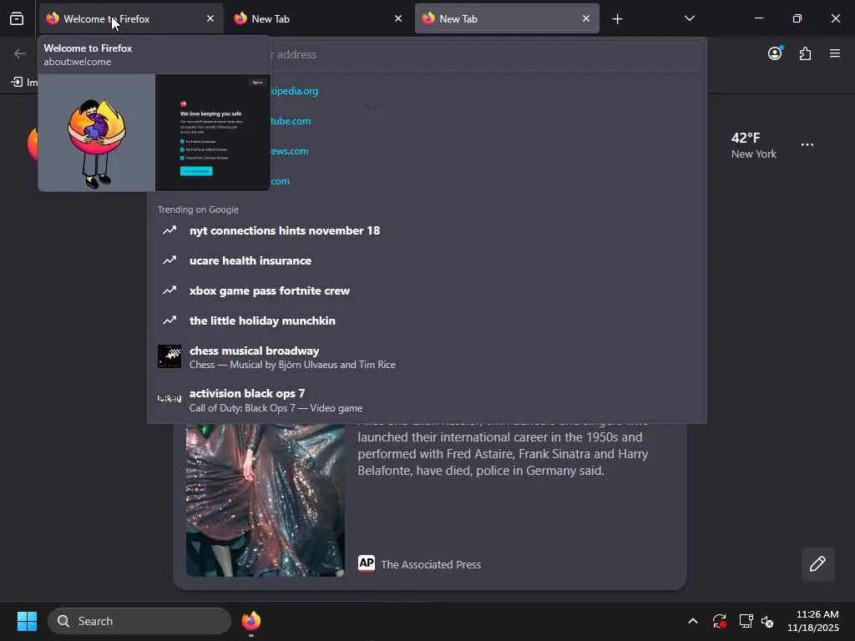855x641 pixels.
Task: Open the Firefox View icon
Action: click(17, 18)
